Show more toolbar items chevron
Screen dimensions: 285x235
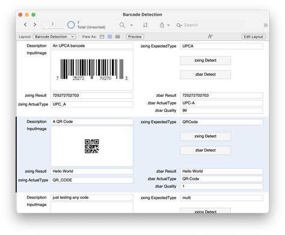coord(265,25)
